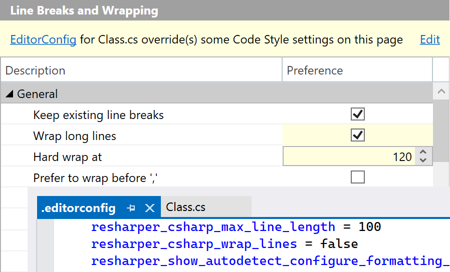Select the Hard wrap at row label
Screen dimensions: 450x272
pos(68,157)
